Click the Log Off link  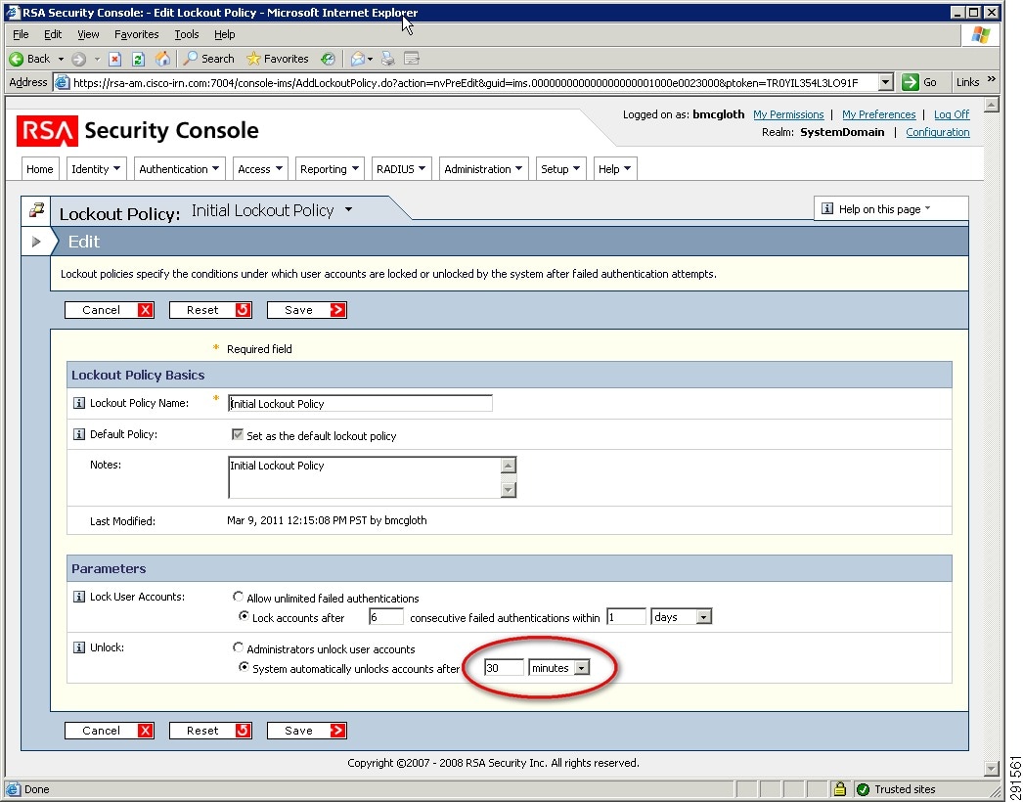tap(952, 114)
